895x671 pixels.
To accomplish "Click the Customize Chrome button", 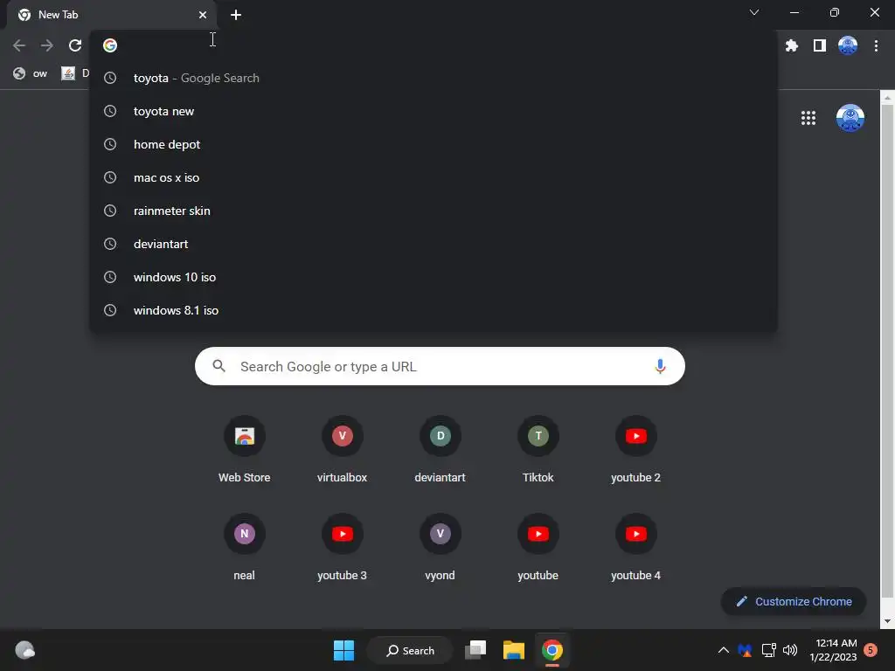I will click(x=794, y=601).
